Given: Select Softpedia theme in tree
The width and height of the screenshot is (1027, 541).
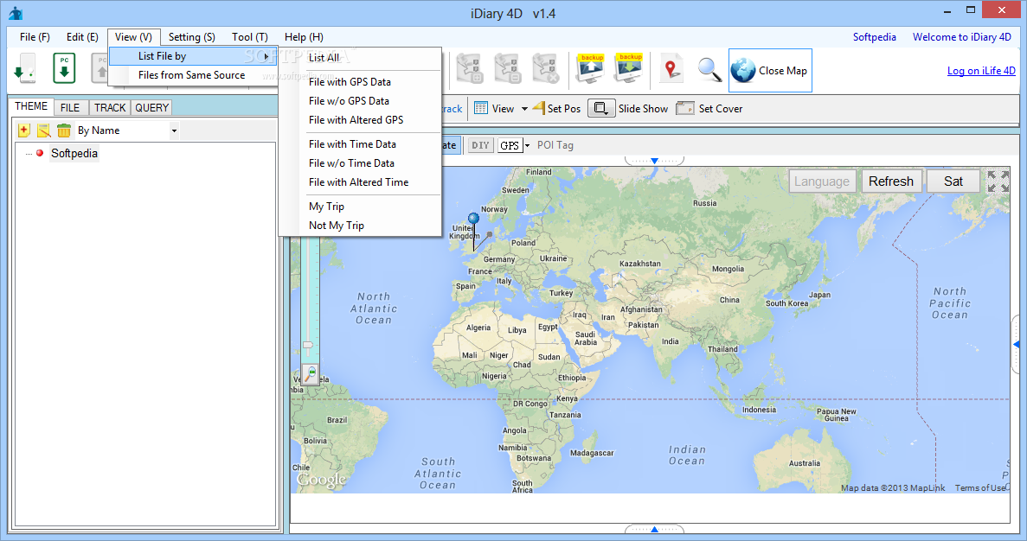Looking at the screenshot, I should coord(74,153).
